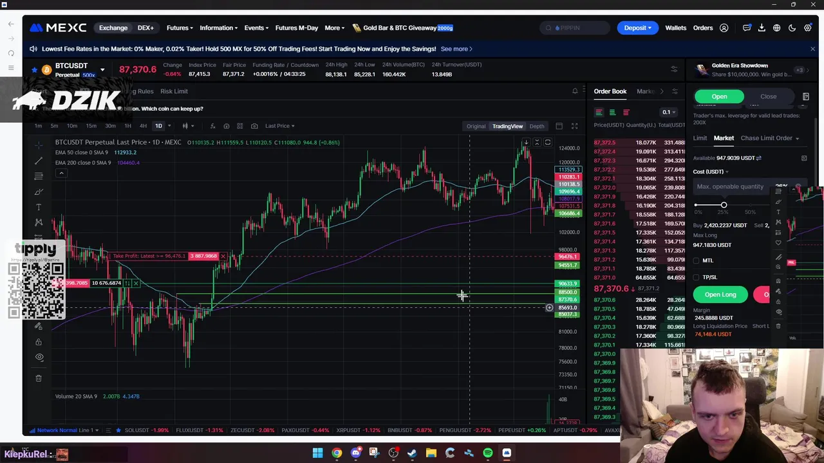Open the Information menu dropdown
Screen dimensions: 824x463
[x=218, y=28]
